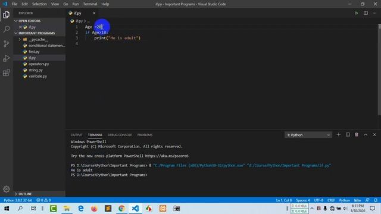Open errors and warnings count in status bar
The height and width of the screenshot is (214, 381).
43,200
